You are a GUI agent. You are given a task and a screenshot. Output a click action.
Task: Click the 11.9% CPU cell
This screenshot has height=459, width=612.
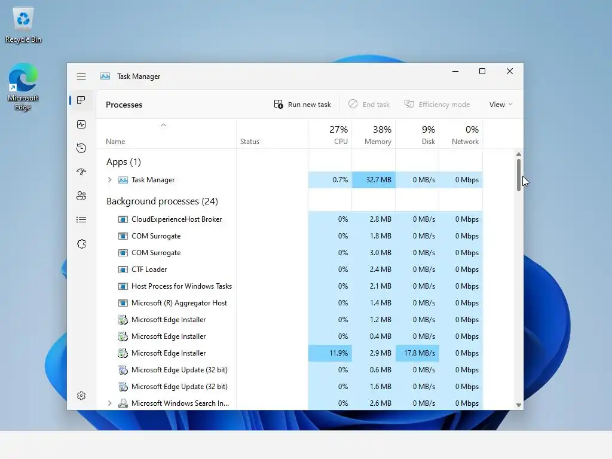pyautogui.click(x=330, y=353)
